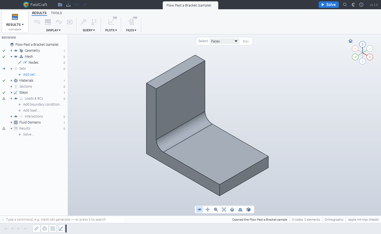The image size is (381, 234).
Task: Click the sphere icon in the bottom bar
Action: click(45, 229)
